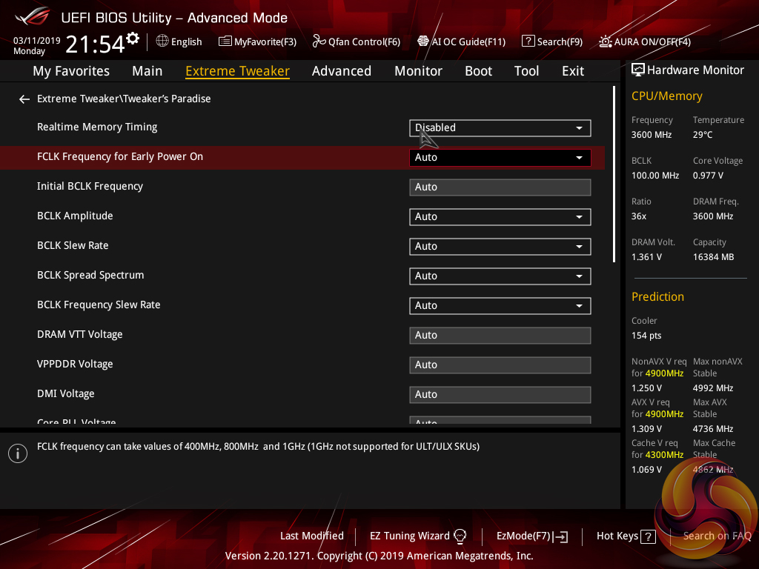
Task: Click the 0.977 V core voltage value
Action: point(708,175)
